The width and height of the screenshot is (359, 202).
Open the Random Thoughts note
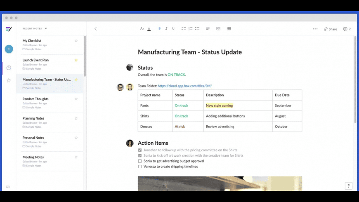(50, 103)
